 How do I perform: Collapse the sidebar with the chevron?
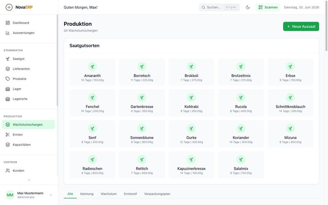29,180
